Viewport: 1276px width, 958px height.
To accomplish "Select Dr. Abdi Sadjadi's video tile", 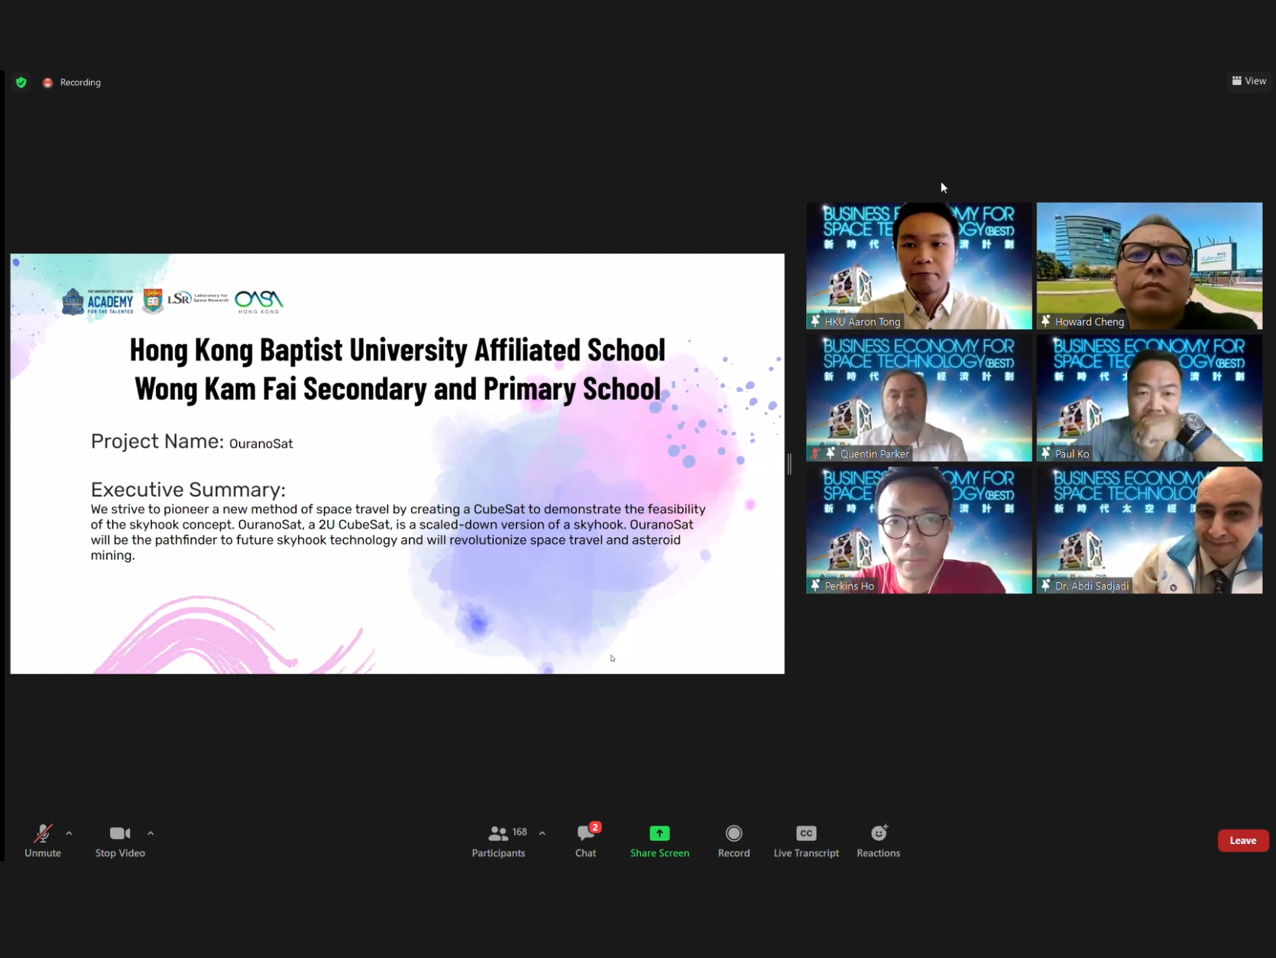I will pyautogui.click(x=1150, y=530).
